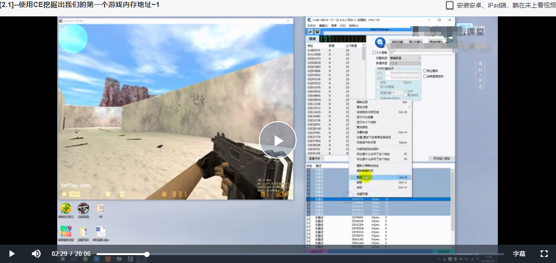
Task: Enable the 禁止随机 checkbox
Action: (x=425, y=71)
